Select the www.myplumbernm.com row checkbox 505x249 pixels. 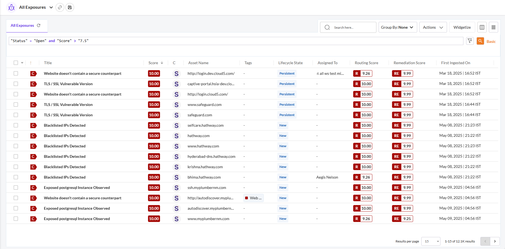[x=16, y=219]
